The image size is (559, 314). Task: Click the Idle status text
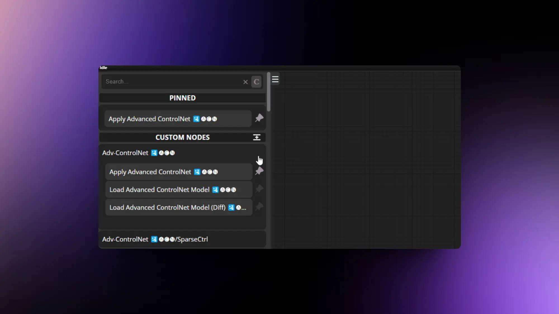103,68
